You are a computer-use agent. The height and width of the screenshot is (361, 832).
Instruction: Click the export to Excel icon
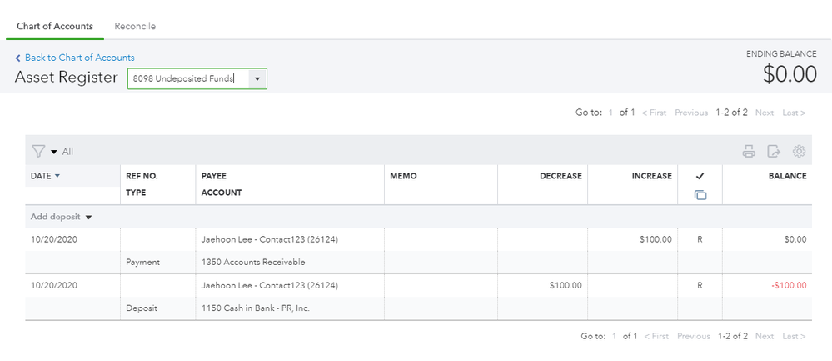[774, 151]
